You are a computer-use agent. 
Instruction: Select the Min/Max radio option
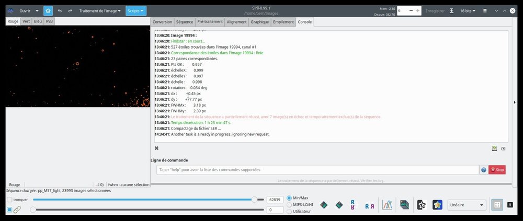coord(289,198)
